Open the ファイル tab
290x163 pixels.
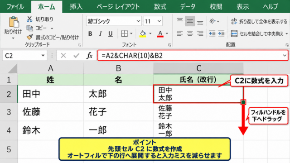[x=15, y=7]
